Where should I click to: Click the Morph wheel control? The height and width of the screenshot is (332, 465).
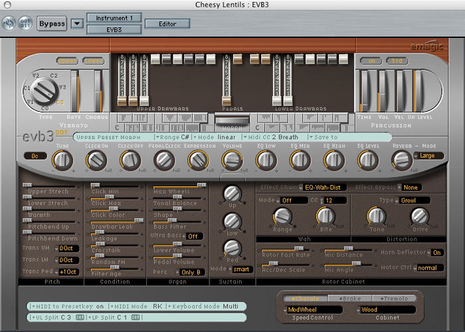[232, 120]
